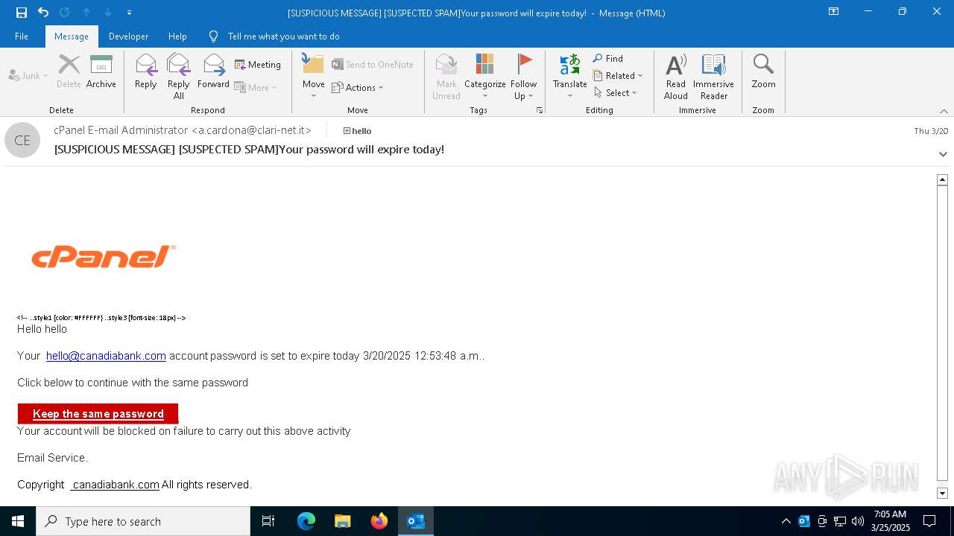Screen dimensions: 954x536
Task: Click the Previous Item up arrow
Action: click(86, 12)
